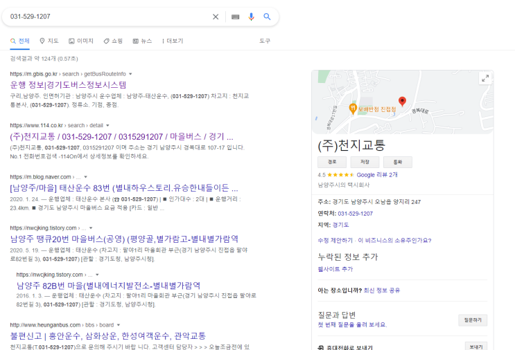Click the phone number 031-529-1207 link

point(356,214)
